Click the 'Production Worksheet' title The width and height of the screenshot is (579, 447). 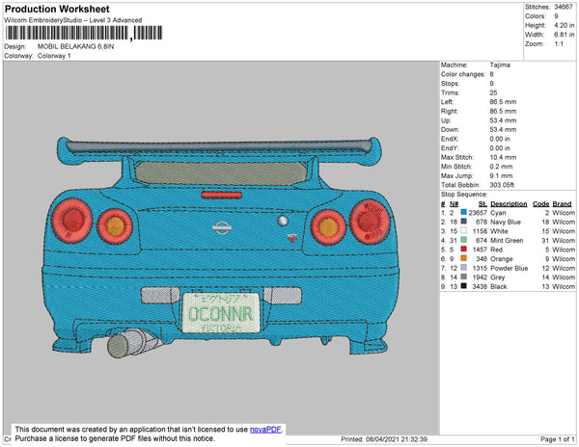tap(57, 9)
